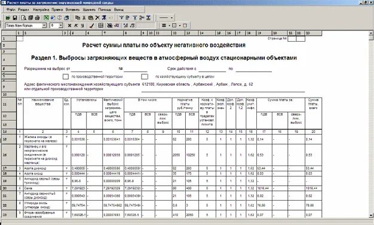Click 'Сажа' substance cell
The image size is (374, 225).
(x=43, y=188)
